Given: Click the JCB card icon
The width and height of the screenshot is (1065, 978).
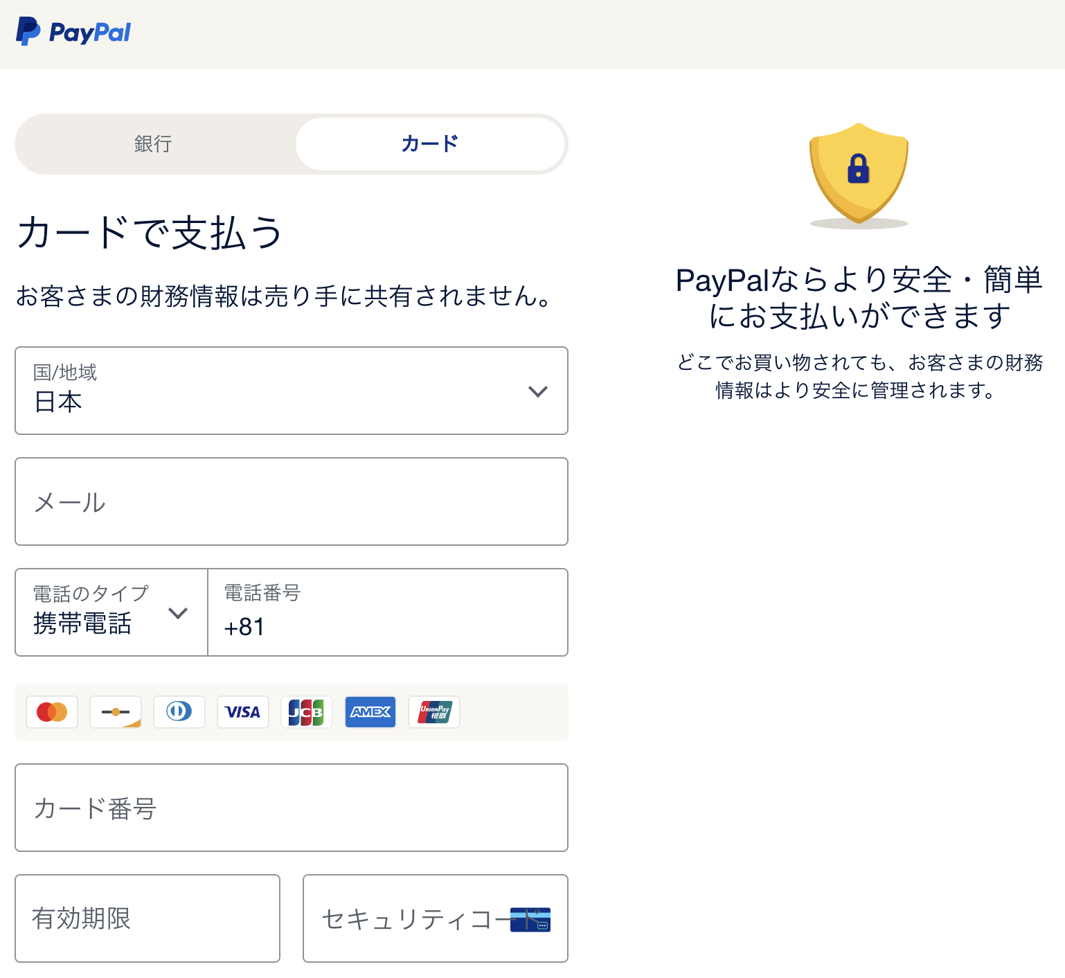Looking at the screenshot, I should [x=307, y=712].
